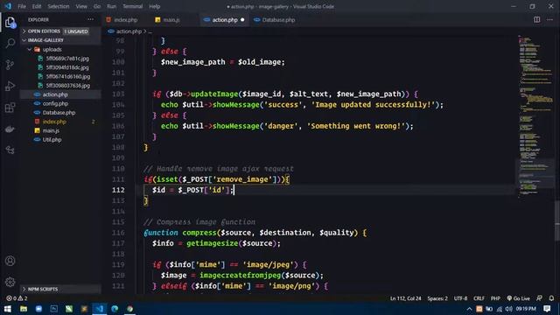Open the Windows Start menu
This screenshot has width=560, height=315.
coord(8,309)
